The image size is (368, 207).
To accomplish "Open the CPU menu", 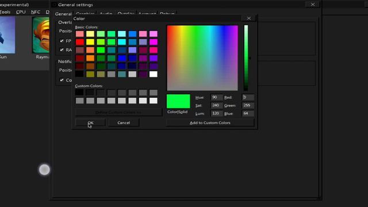I will pyautogui.click(x=21, y=12).
